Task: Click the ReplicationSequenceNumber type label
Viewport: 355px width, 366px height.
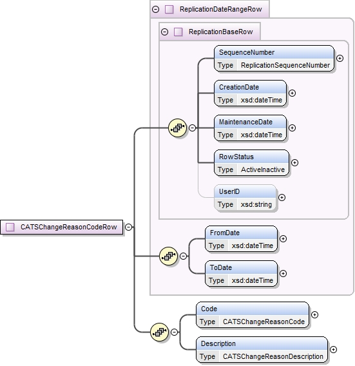Action: [285, 65]
